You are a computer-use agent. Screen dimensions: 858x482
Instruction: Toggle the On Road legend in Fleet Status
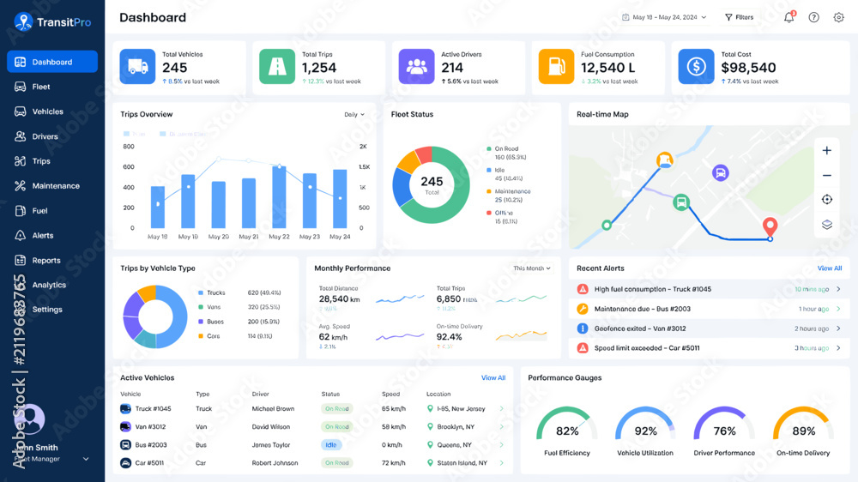pyautogui.click(x=506, y=153)
